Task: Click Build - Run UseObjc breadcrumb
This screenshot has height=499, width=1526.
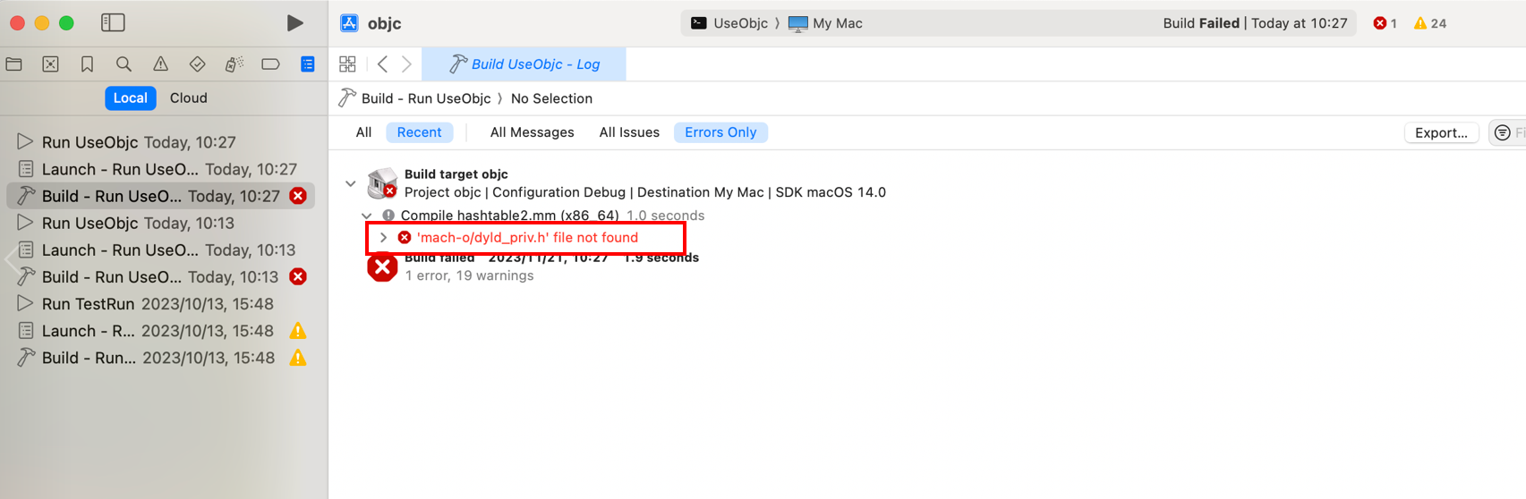Action: tap(414, 98)
